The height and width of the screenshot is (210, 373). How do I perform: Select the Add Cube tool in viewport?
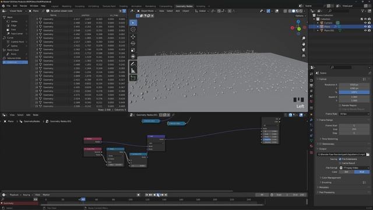tap(133, 78)
